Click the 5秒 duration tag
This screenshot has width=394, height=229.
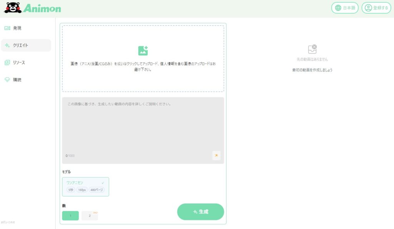pos(70,190)
